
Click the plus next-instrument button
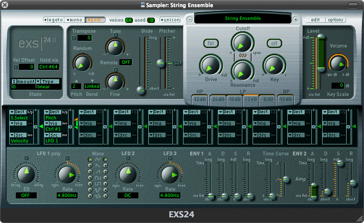pos(295,20)
